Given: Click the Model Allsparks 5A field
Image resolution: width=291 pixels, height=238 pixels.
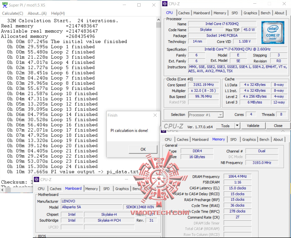Looking at the screenshot, I should (x=92, y=207).
